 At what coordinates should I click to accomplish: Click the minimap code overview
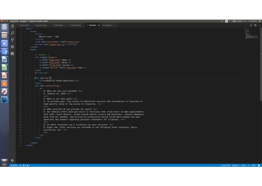[251, 34]
